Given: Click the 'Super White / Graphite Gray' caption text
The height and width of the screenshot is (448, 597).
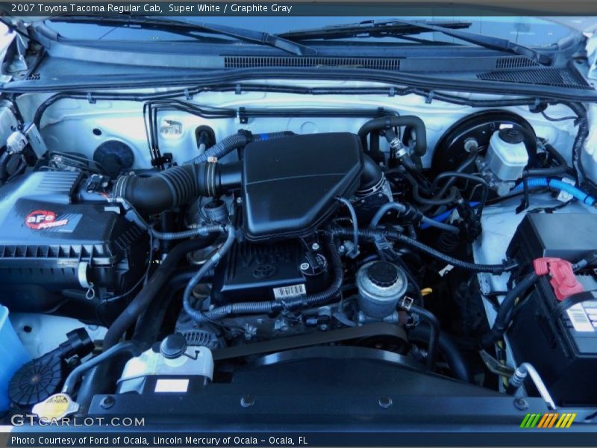Looking at the screenshot, I should pos(231,8).
